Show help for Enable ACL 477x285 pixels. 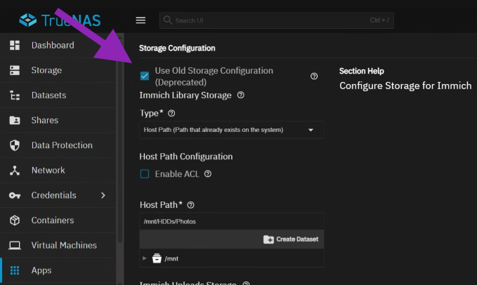click(208, 174)
